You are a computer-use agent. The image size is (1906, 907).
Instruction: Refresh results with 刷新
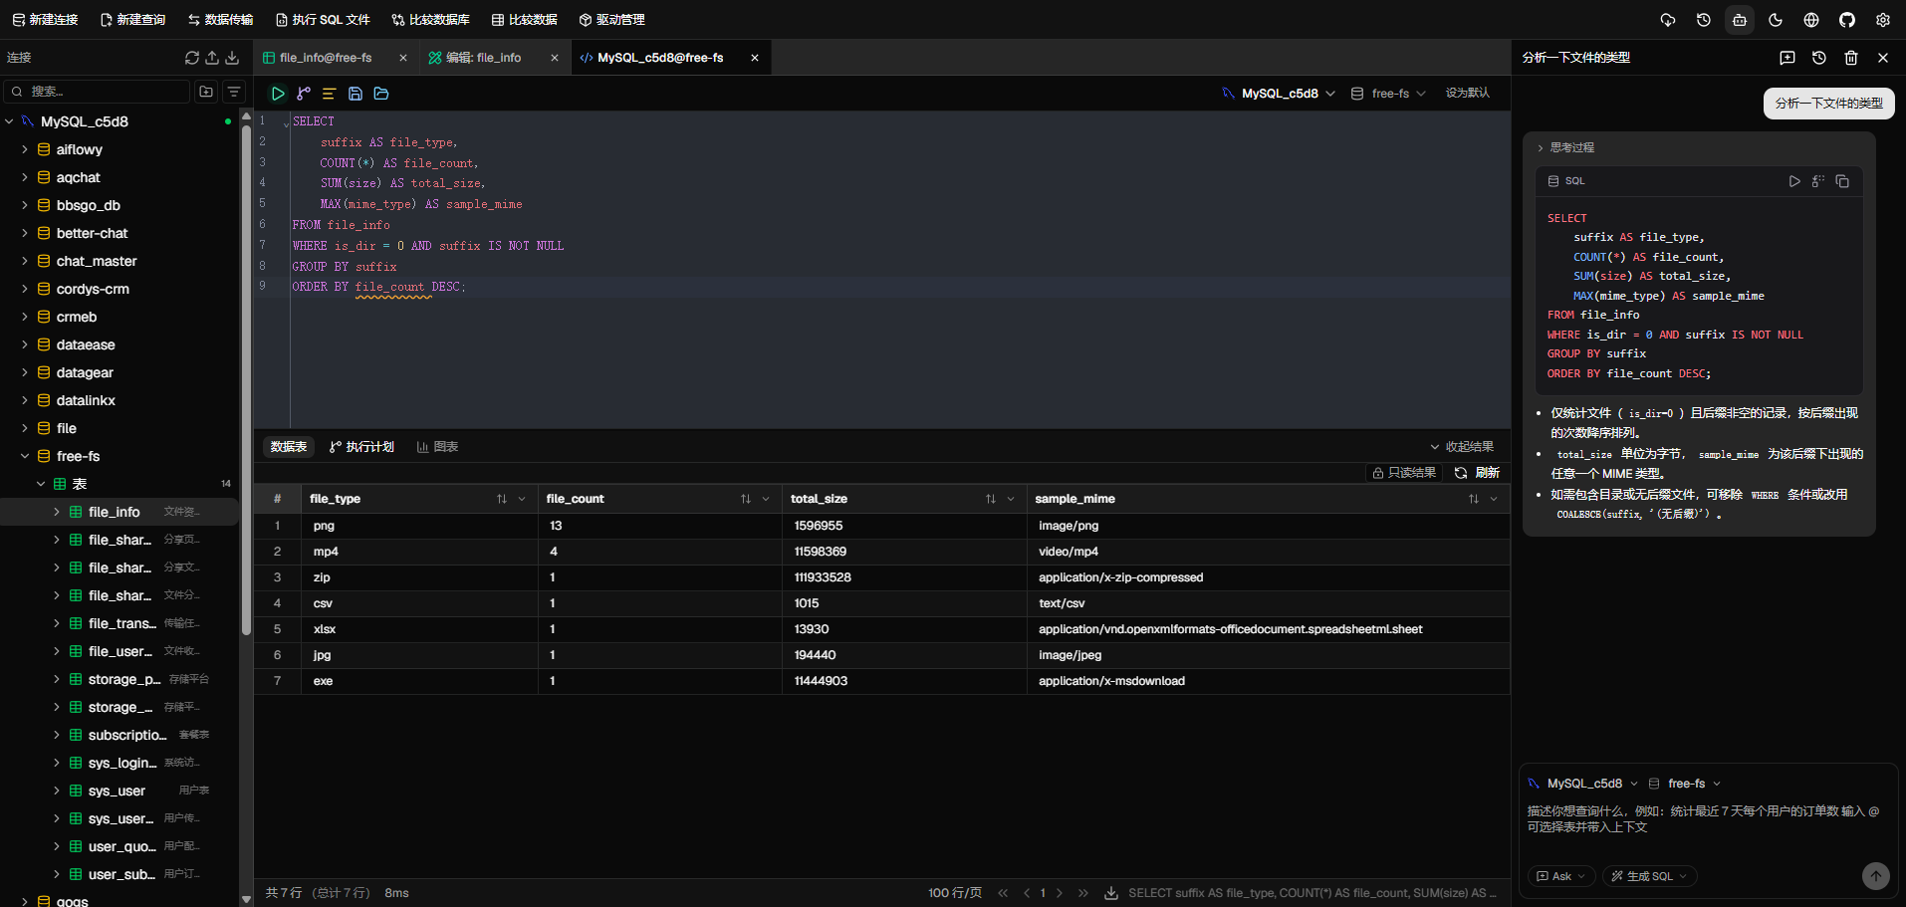click(1477, 473)
